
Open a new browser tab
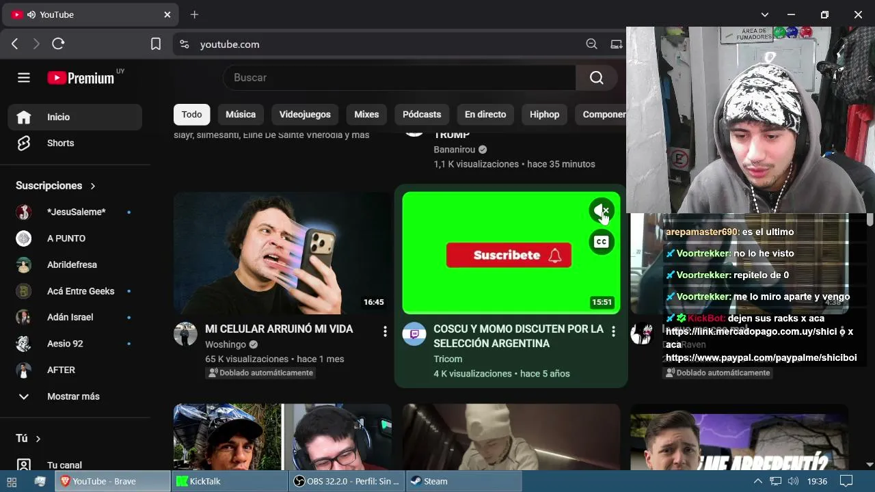pyautogui.click(x=194, y=14)
